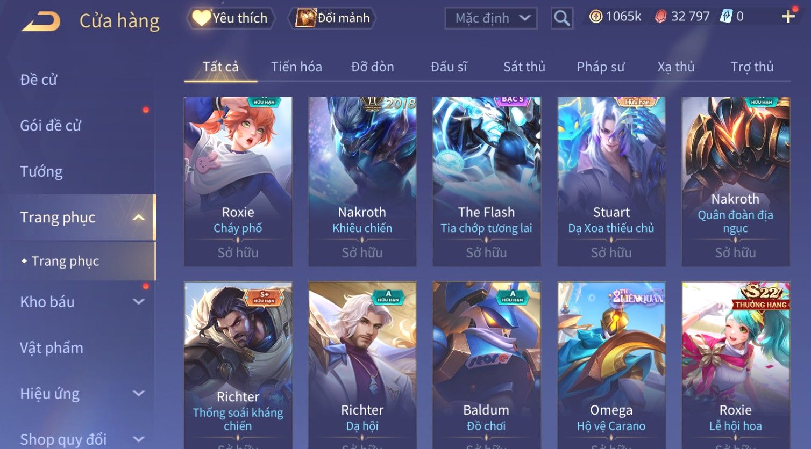Viewport: 811px width, 449px height.
Task: Open the search magnifier icon
Action: (x=561, y=18)
